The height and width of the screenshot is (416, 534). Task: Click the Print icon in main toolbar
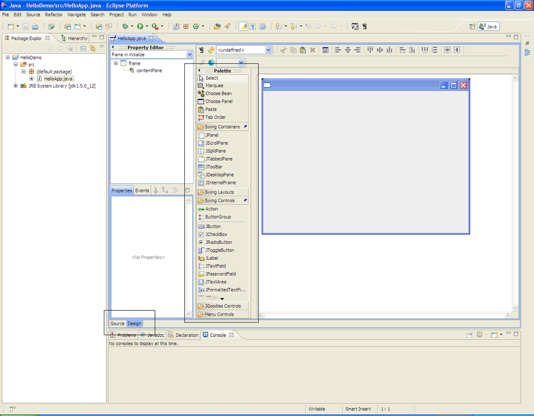[x=35, y=26]
